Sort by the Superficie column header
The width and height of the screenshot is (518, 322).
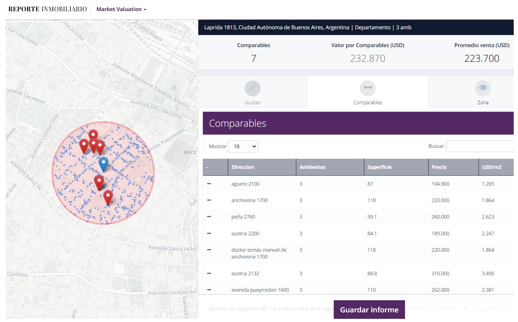pos(396,167)
